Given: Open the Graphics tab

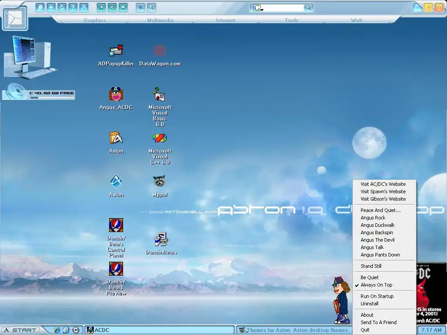Looking at the screenshot, I should (x=95, y=20).
